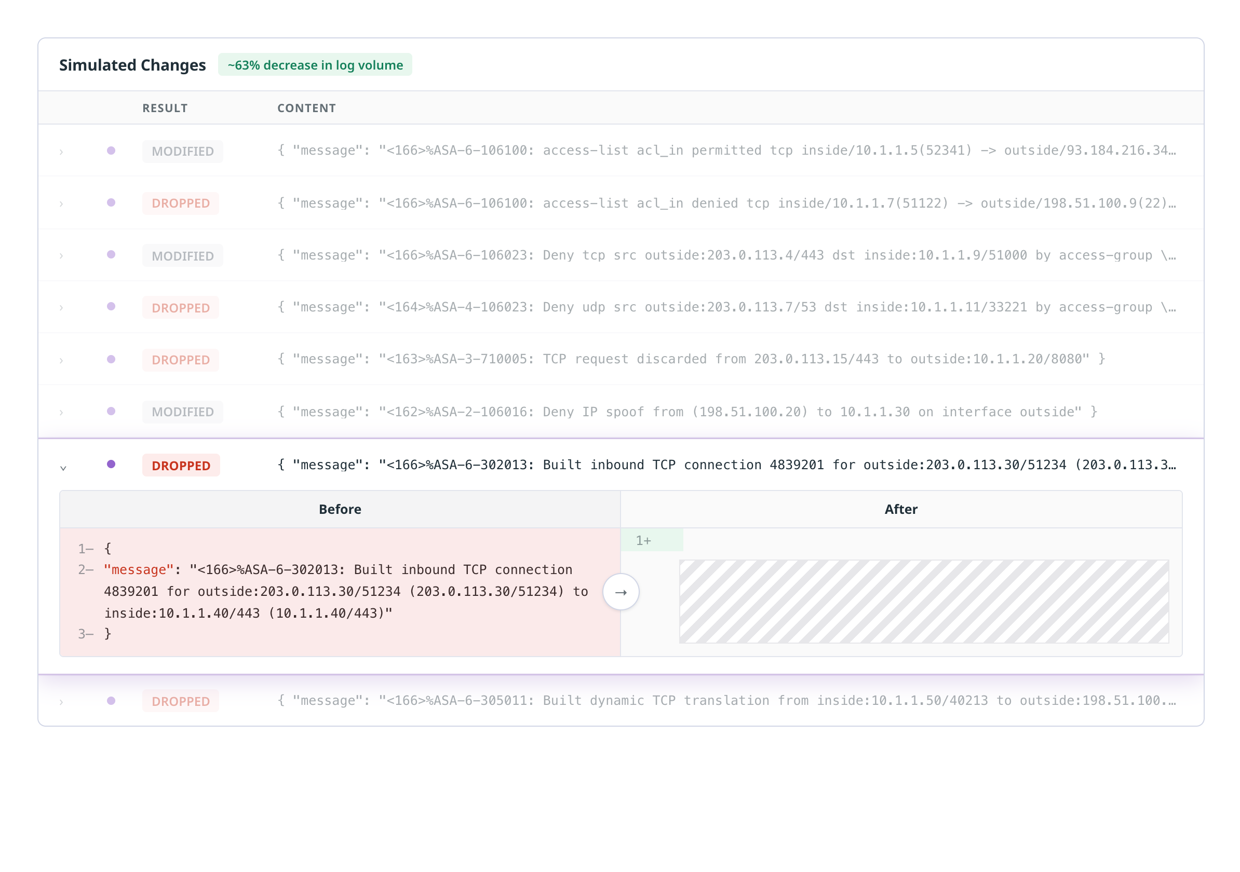Viewport: 1240px width, 872px height.
Task: Click content text of the Deny IP spoof row
Action: click(688, 412)
